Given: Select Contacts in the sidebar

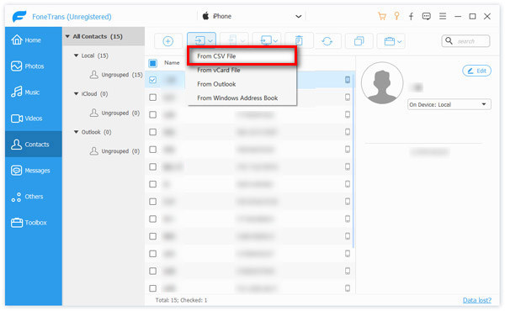Looking at the screenshot, I should click(x=34, y=145).
